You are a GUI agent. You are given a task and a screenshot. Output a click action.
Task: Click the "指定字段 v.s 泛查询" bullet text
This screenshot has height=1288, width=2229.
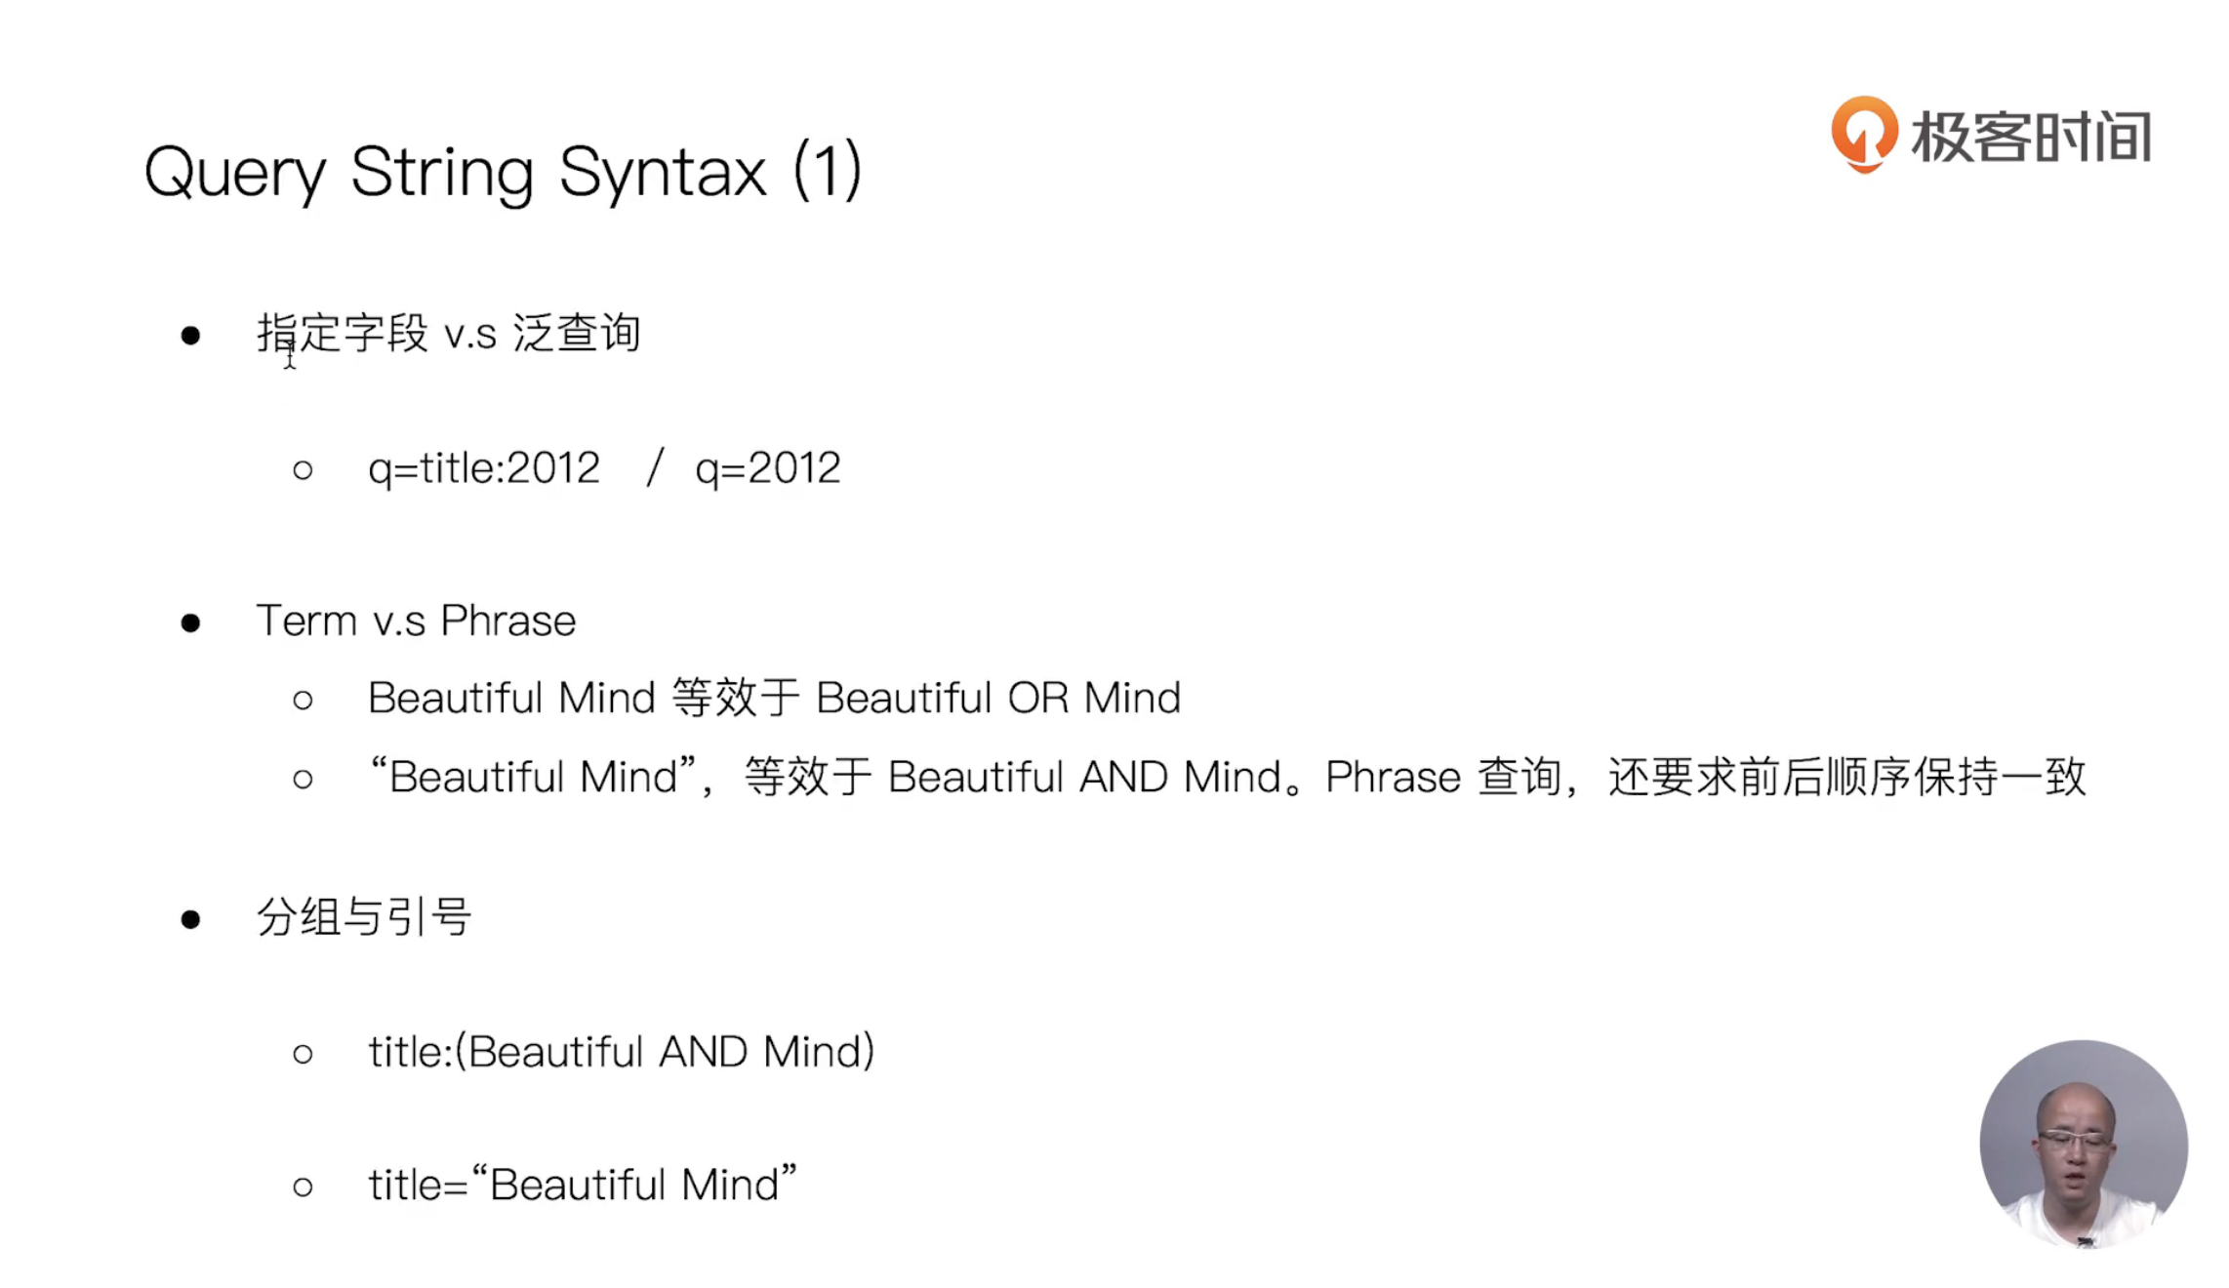pos(448,334)
